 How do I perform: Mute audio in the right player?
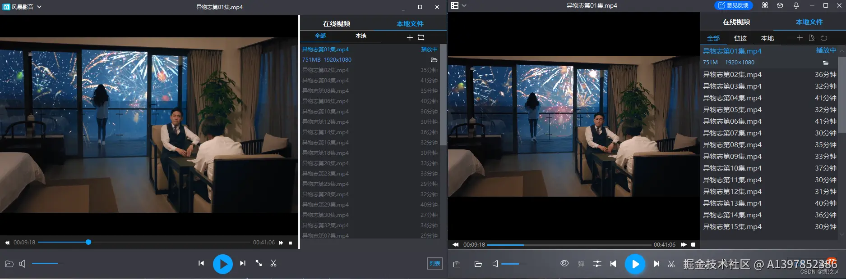pyautogui.click(x=495, y=264)
